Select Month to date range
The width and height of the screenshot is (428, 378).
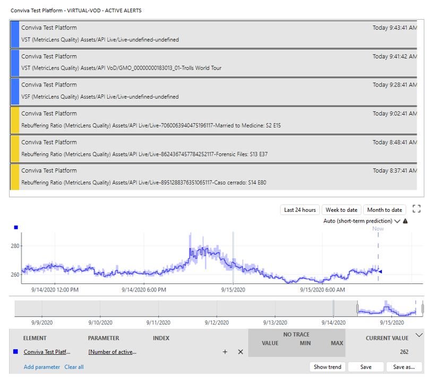(384, 210)
